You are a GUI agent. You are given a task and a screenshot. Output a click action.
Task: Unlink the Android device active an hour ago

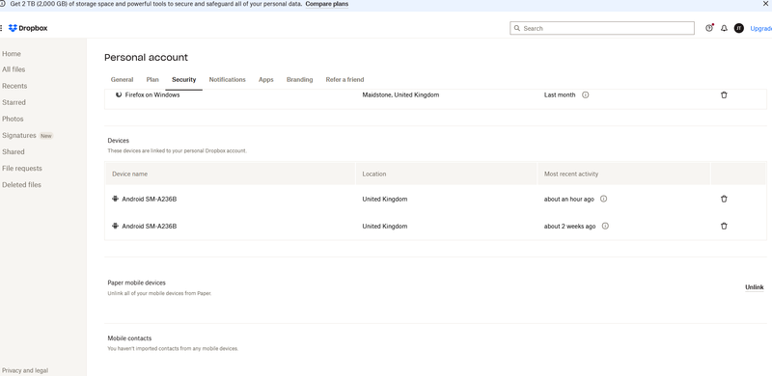tap(724, 199)
